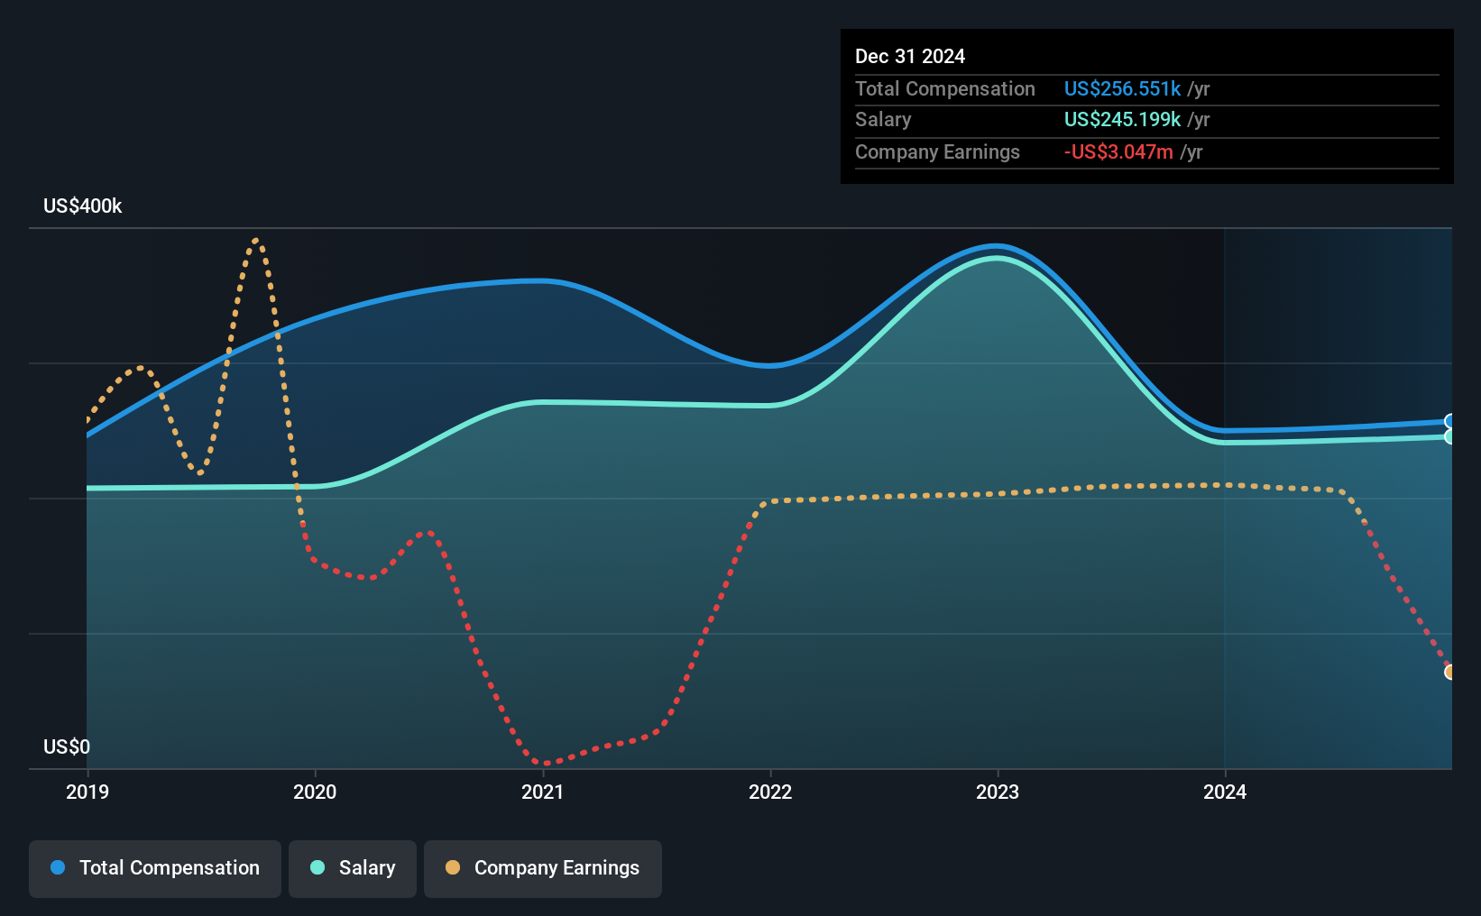Click the Total Compensation tooltip row label

[x=945, y=88]
